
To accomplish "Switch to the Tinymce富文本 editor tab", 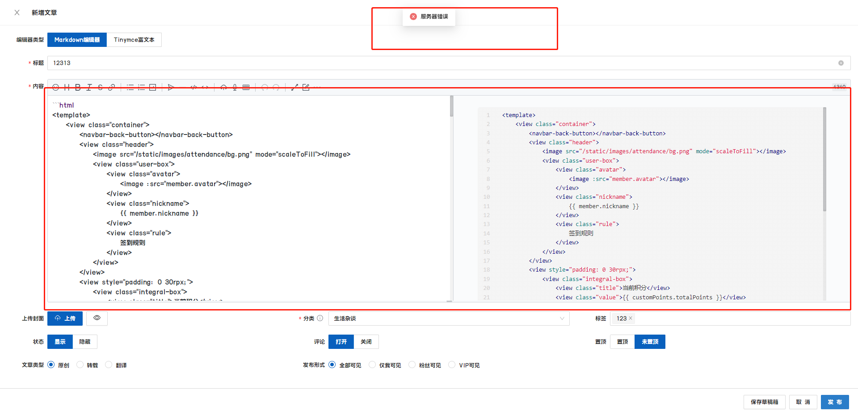I will coord(134,40).
